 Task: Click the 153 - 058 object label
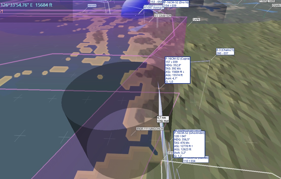coord(156,2)
